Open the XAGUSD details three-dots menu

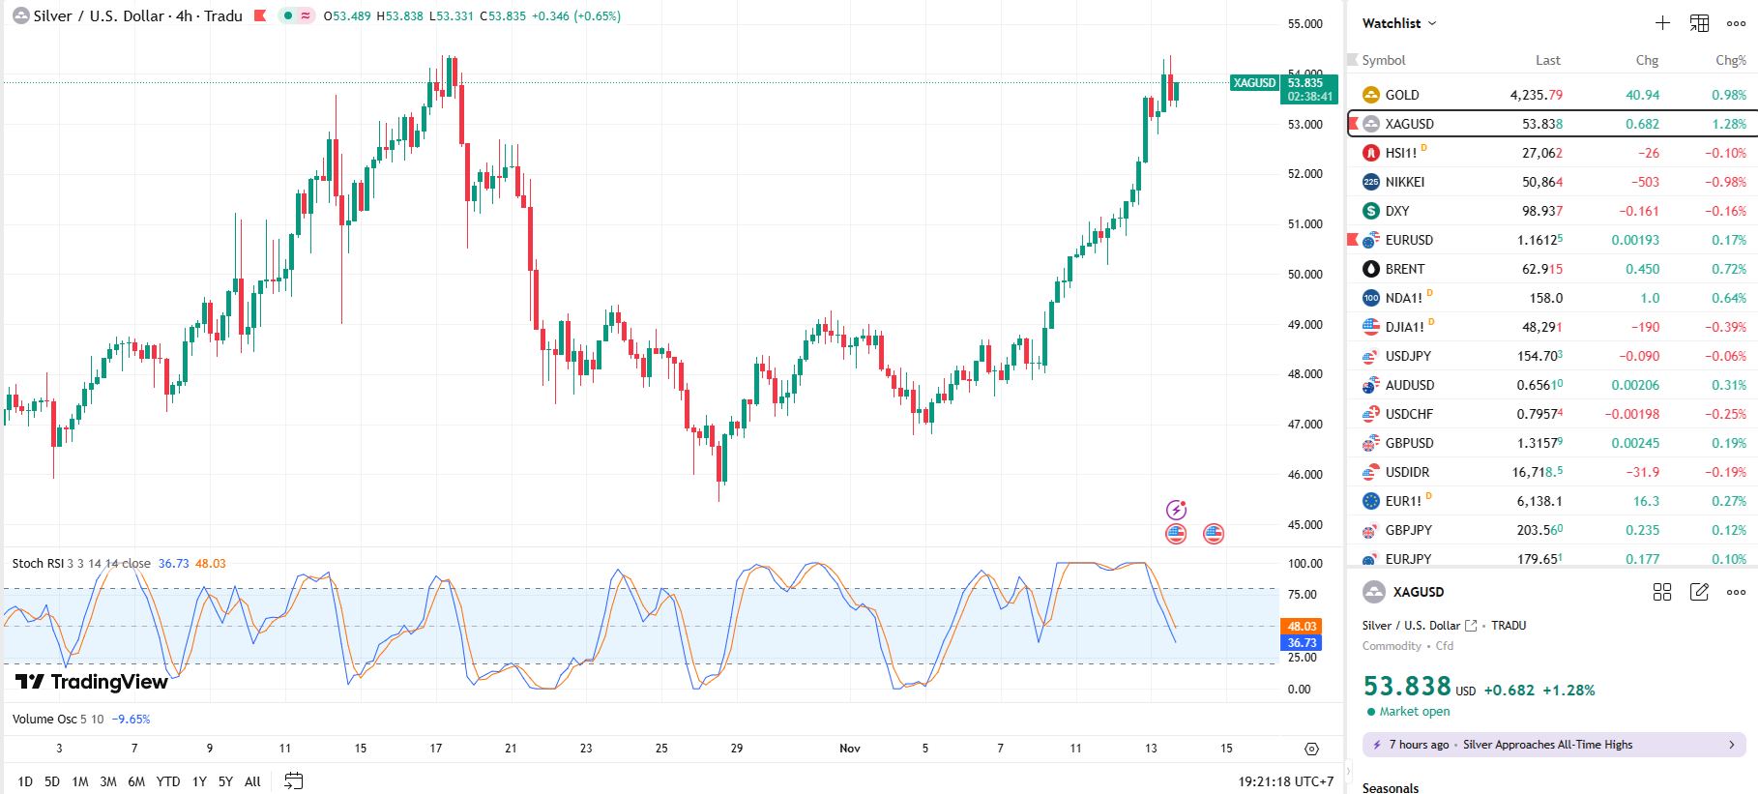click(x=1736, y=592)
